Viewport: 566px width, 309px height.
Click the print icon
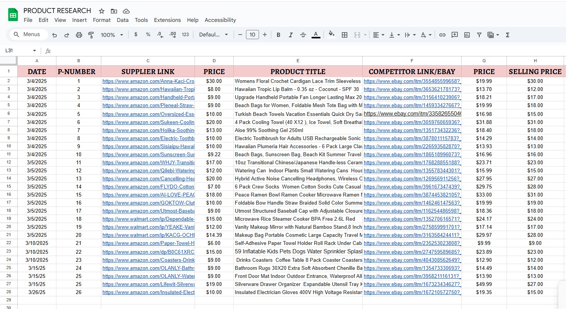79,35
